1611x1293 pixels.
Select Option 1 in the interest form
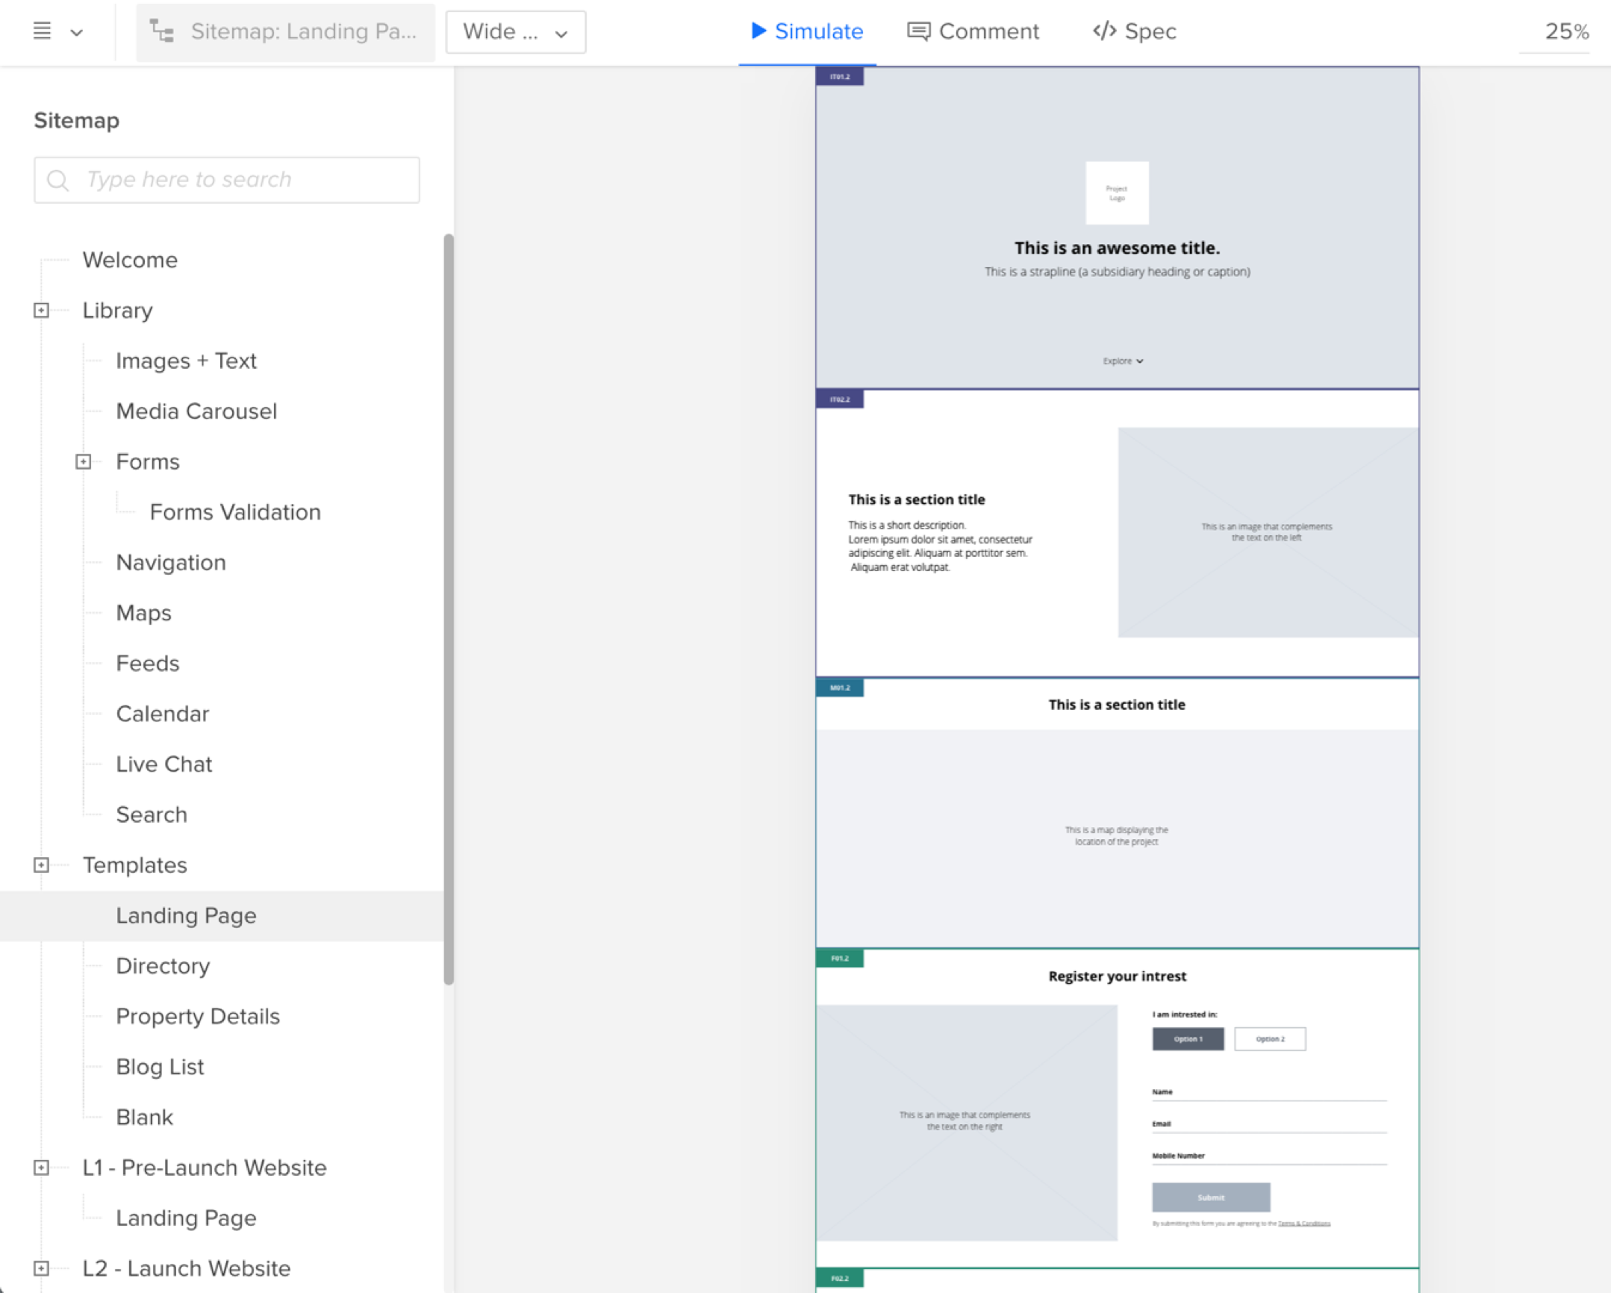pyautogui.click(x=1188, y=1038)
